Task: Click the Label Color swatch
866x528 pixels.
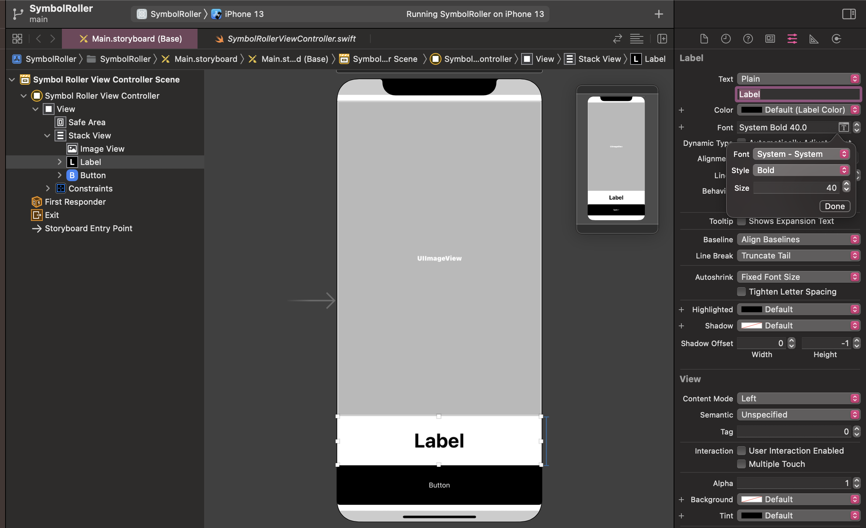Action: (x=751, y=110)
